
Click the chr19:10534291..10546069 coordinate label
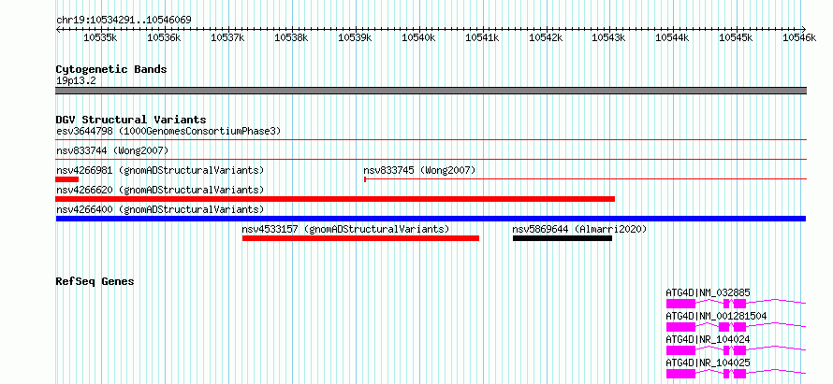point(124,21)
